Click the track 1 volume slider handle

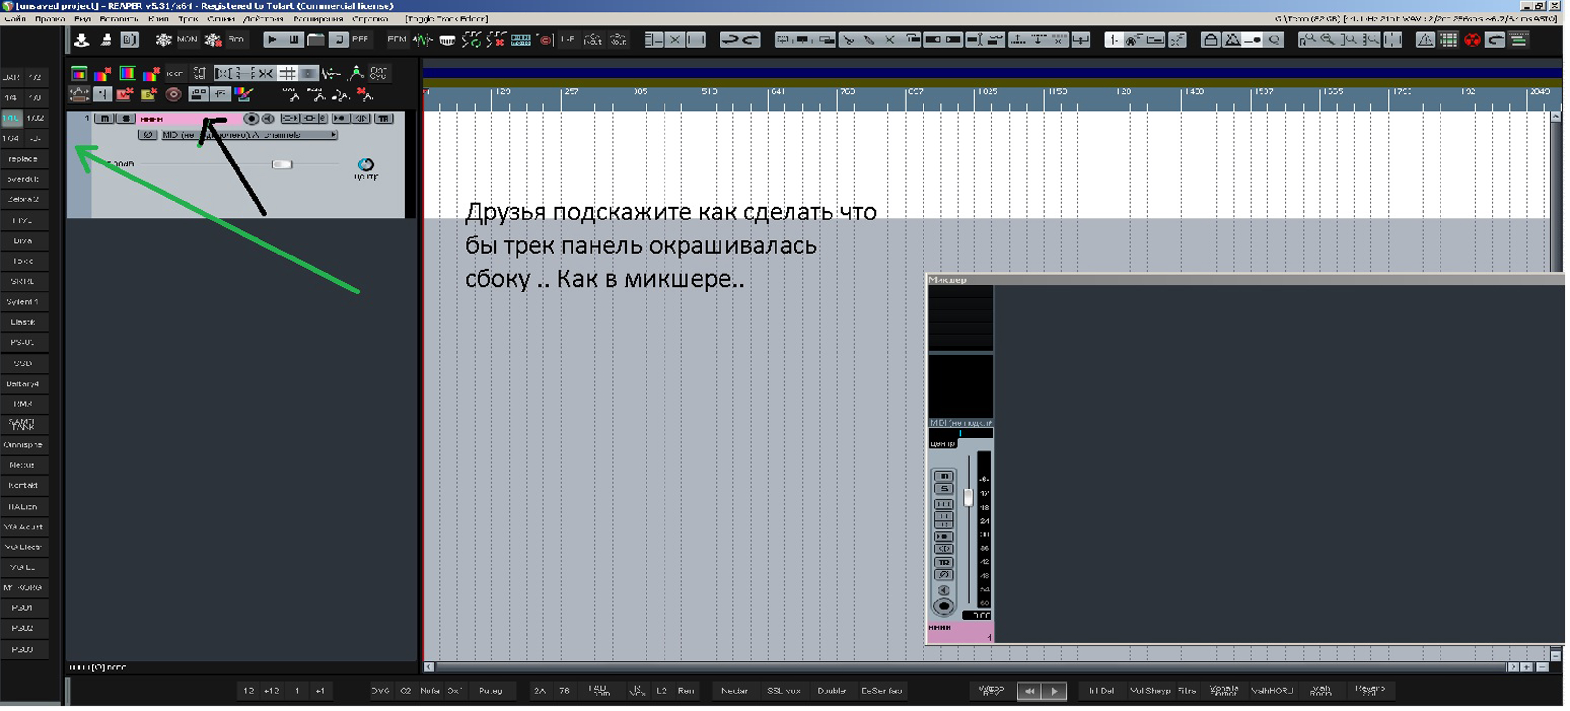281,164
